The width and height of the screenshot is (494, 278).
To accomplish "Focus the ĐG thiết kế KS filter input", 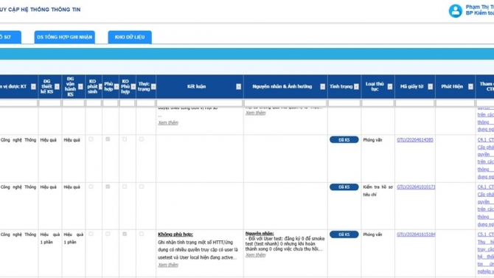I will 50,103.
